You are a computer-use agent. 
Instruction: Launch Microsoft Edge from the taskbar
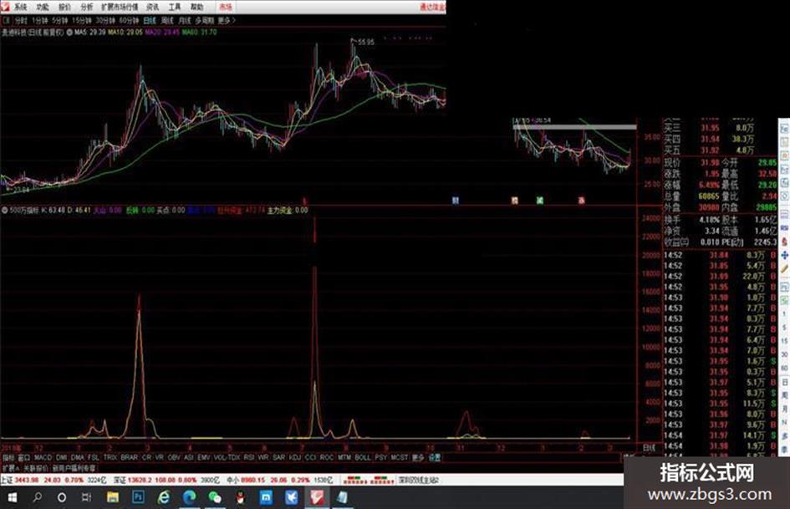point(190,498)
